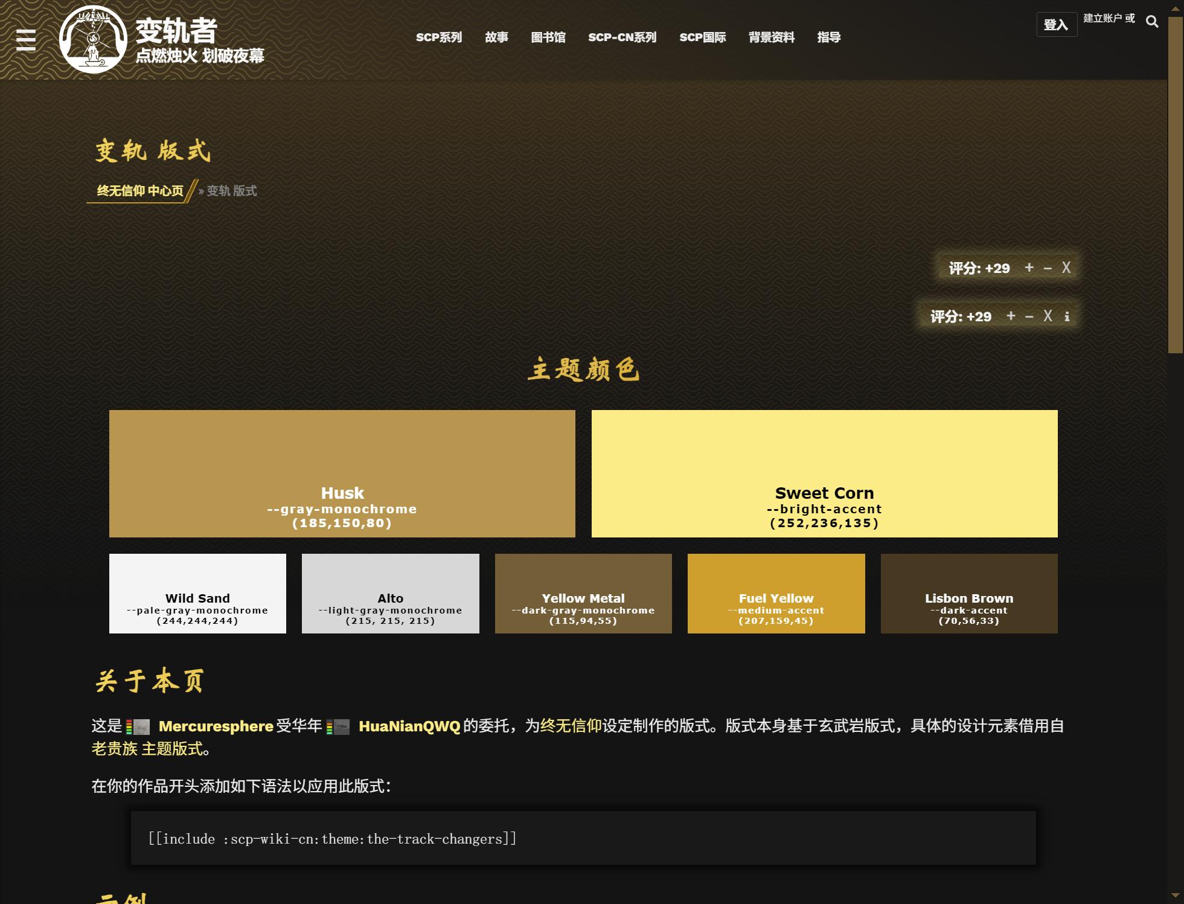Downvote with minus in upper rating box
This screenshot has height=904, width=1184.
1048,268
